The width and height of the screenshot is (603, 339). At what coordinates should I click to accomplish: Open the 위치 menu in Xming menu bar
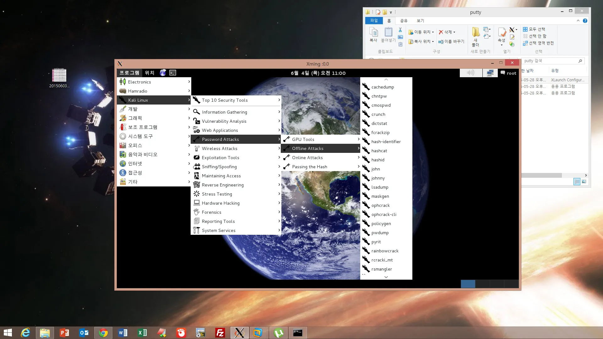coord(149,73)
